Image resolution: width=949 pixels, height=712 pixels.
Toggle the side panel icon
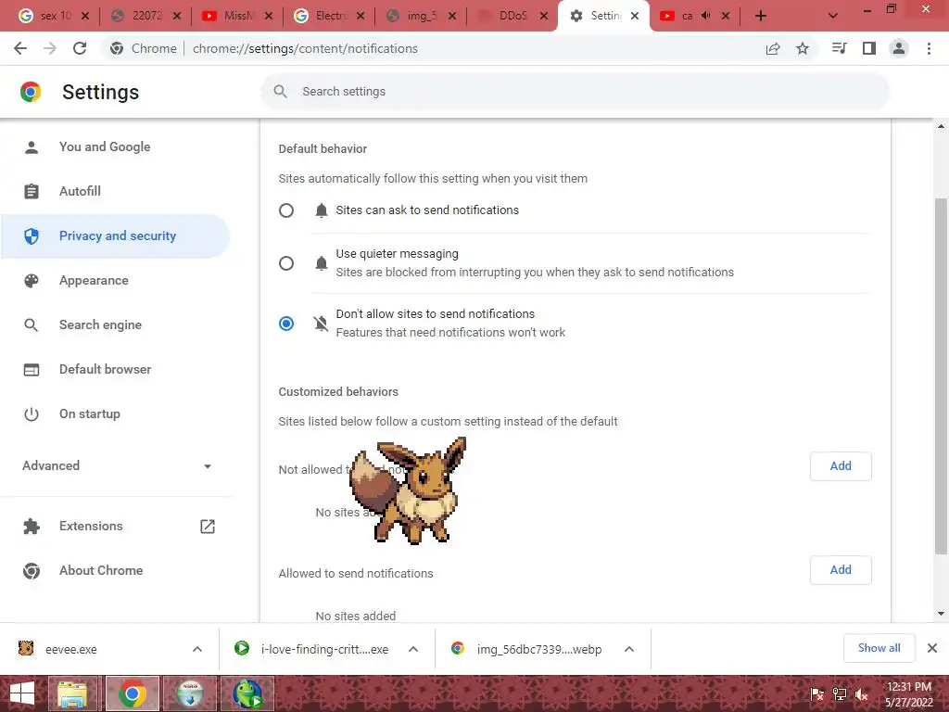(x=869, y=48)
